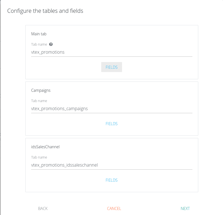Viewport: 223px width, 215px height.
Task: Click the Tab name label under idsSalesChannel
Action: tap(39, 157)
